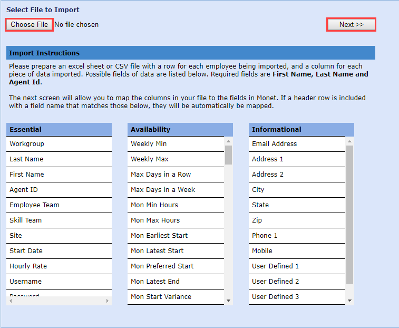Click Hourly Rate in Essential list
The image size is (399, 328).
(x=59, y=266)
